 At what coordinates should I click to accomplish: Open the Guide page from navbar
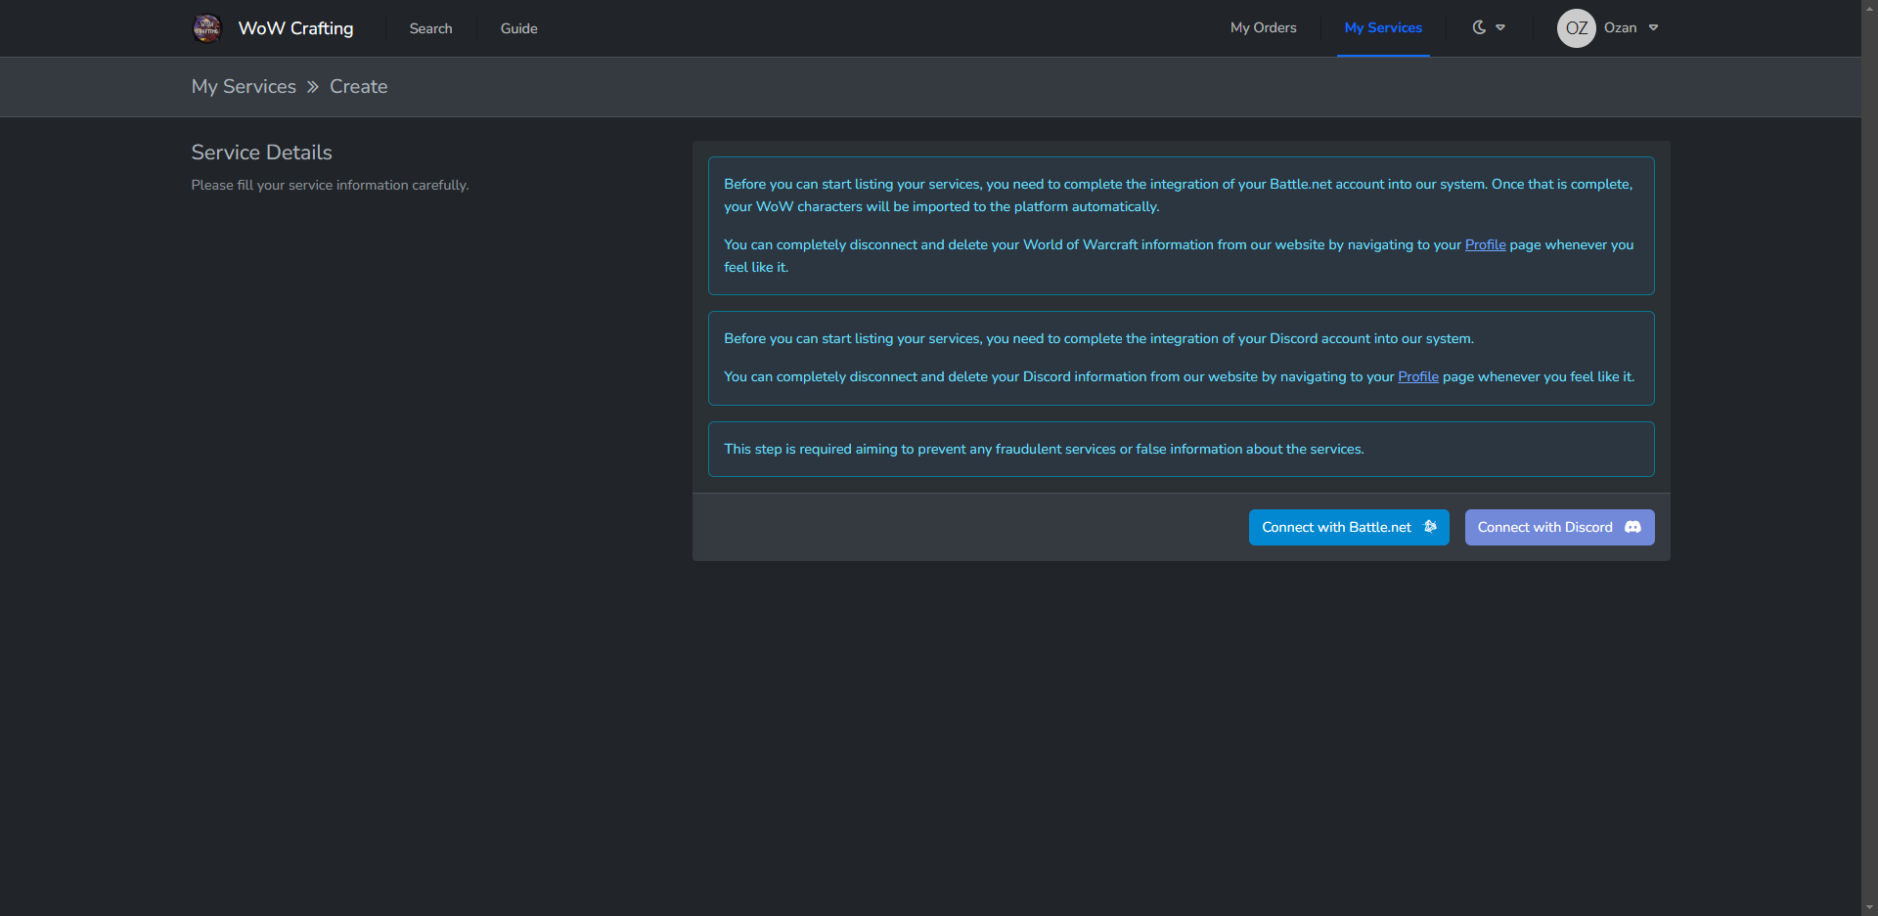[x=518, y=28]
